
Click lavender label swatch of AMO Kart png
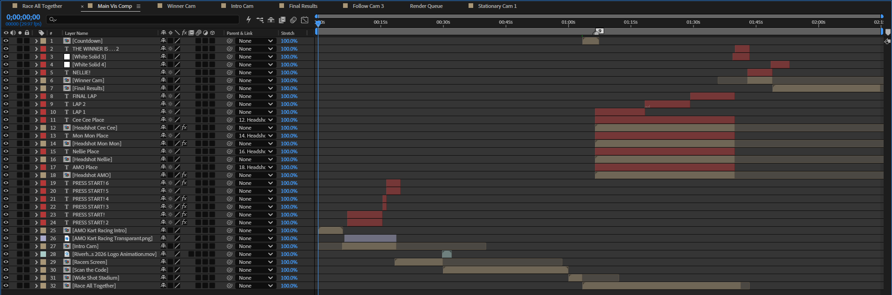43,238
